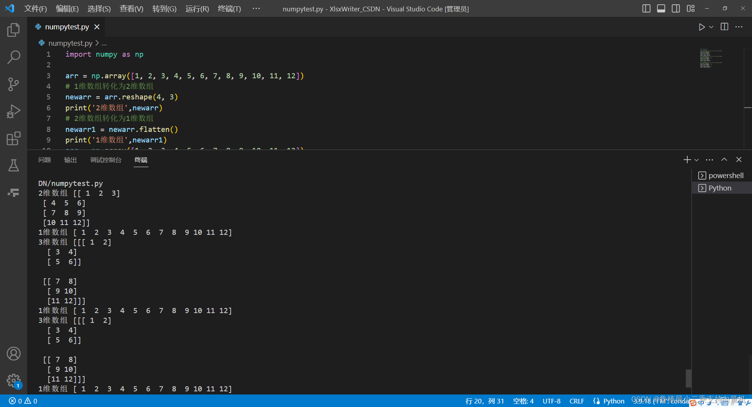
Task: Open the 查看(V) menu
Action: coord(131,9)
